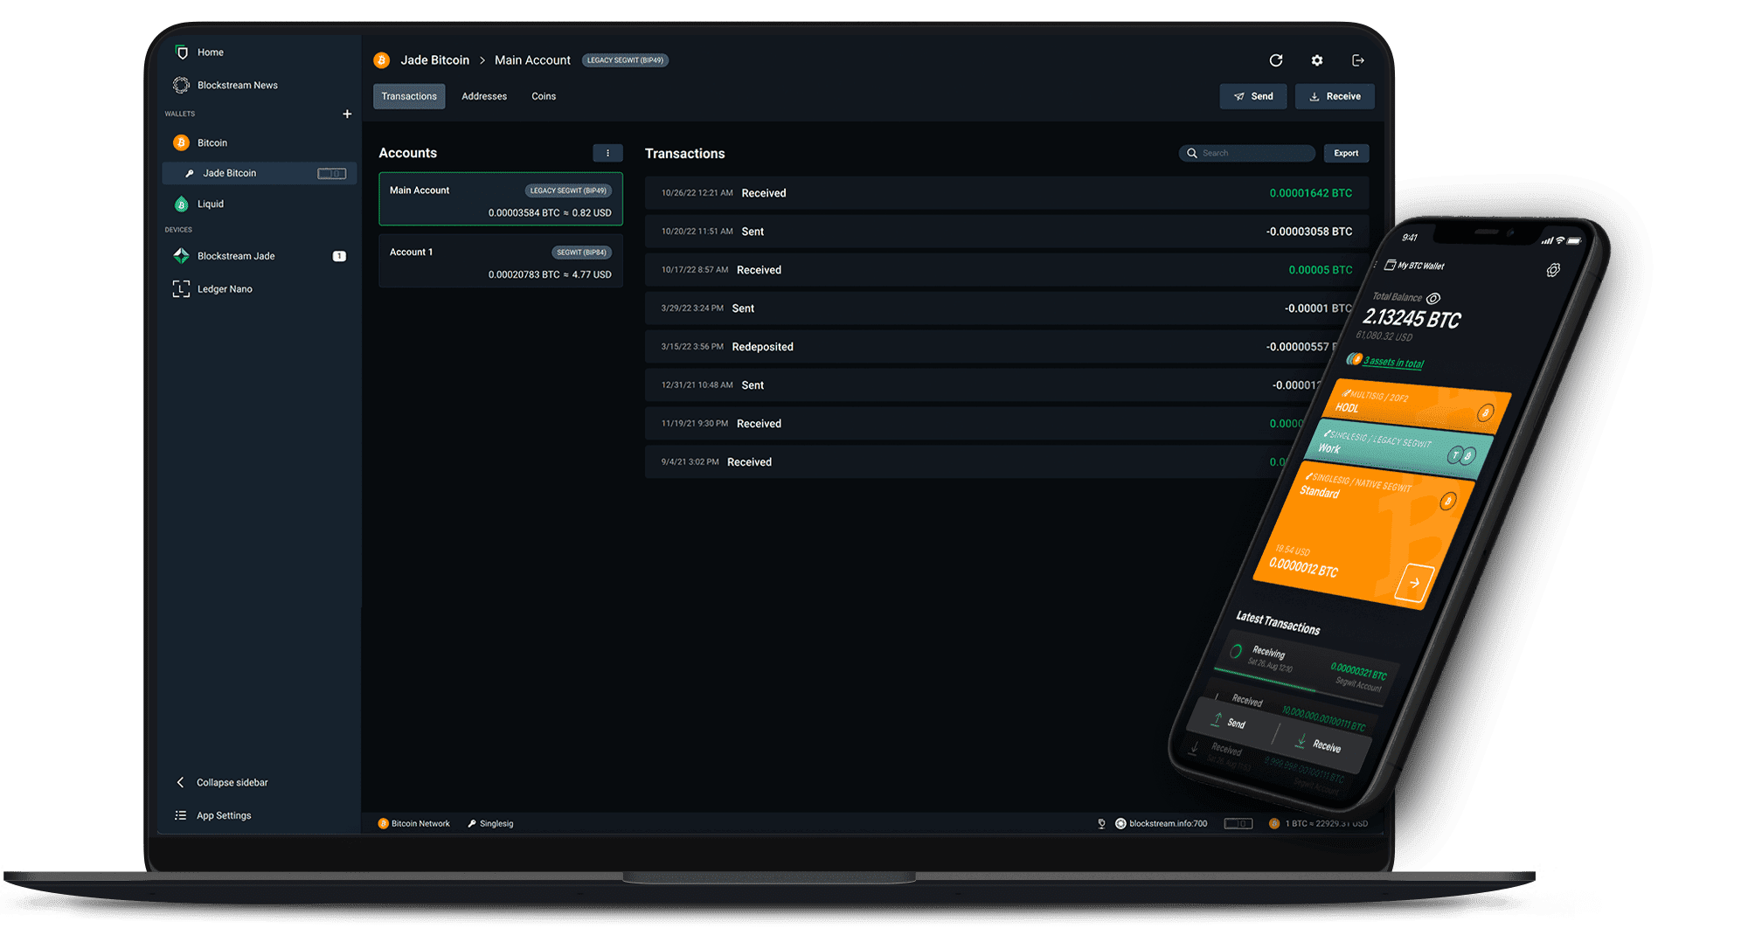Open Accounts three-dot menu

point(607,153)
